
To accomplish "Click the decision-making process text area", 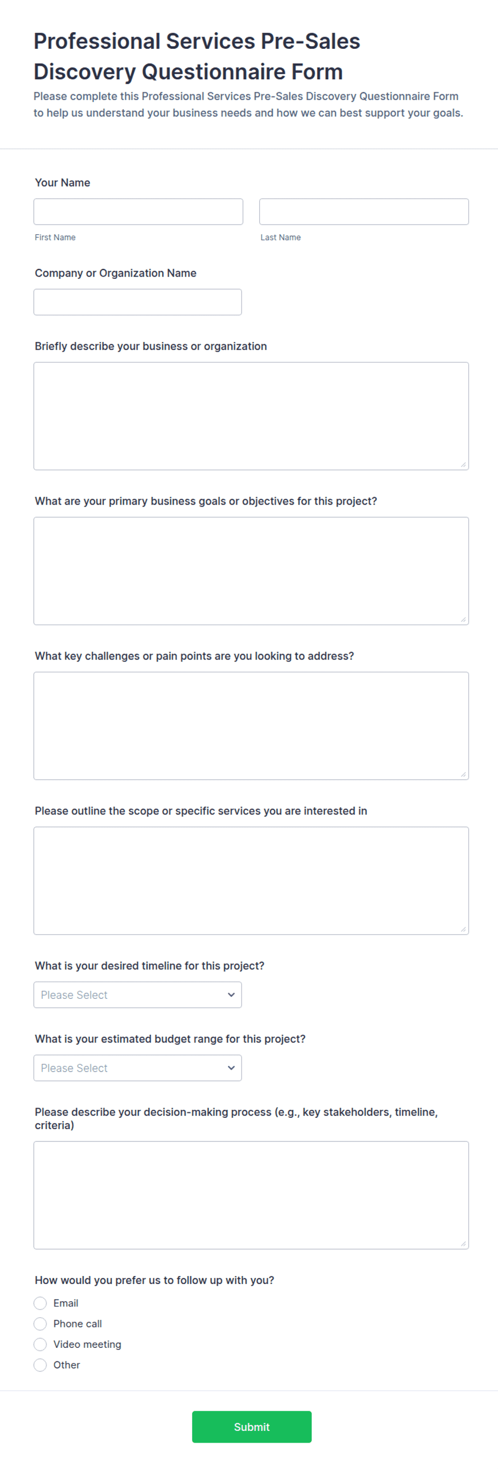I will [251, 1195].
